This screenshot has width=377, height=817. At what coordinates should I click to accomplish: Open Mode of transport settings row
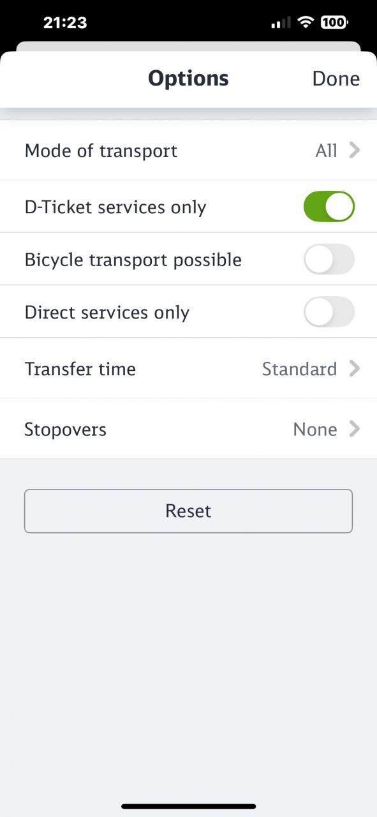[188, 151]
